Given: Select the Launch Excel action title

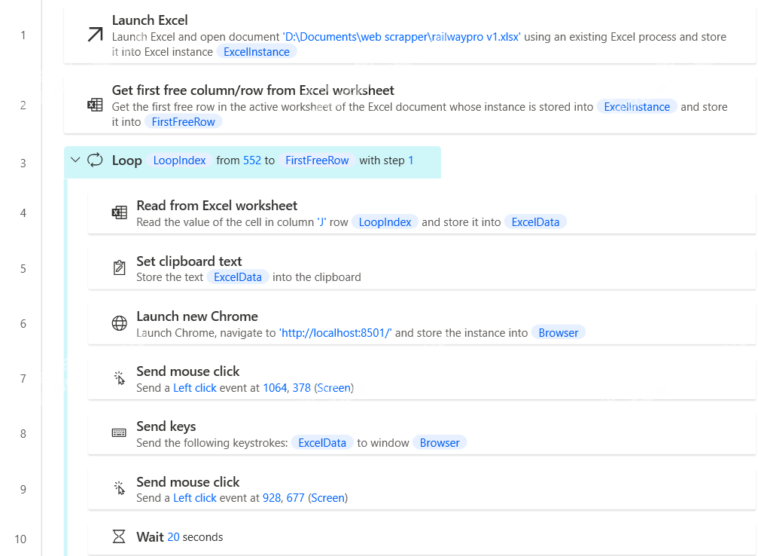Looking at the screenshot, I should click(150, 20).
